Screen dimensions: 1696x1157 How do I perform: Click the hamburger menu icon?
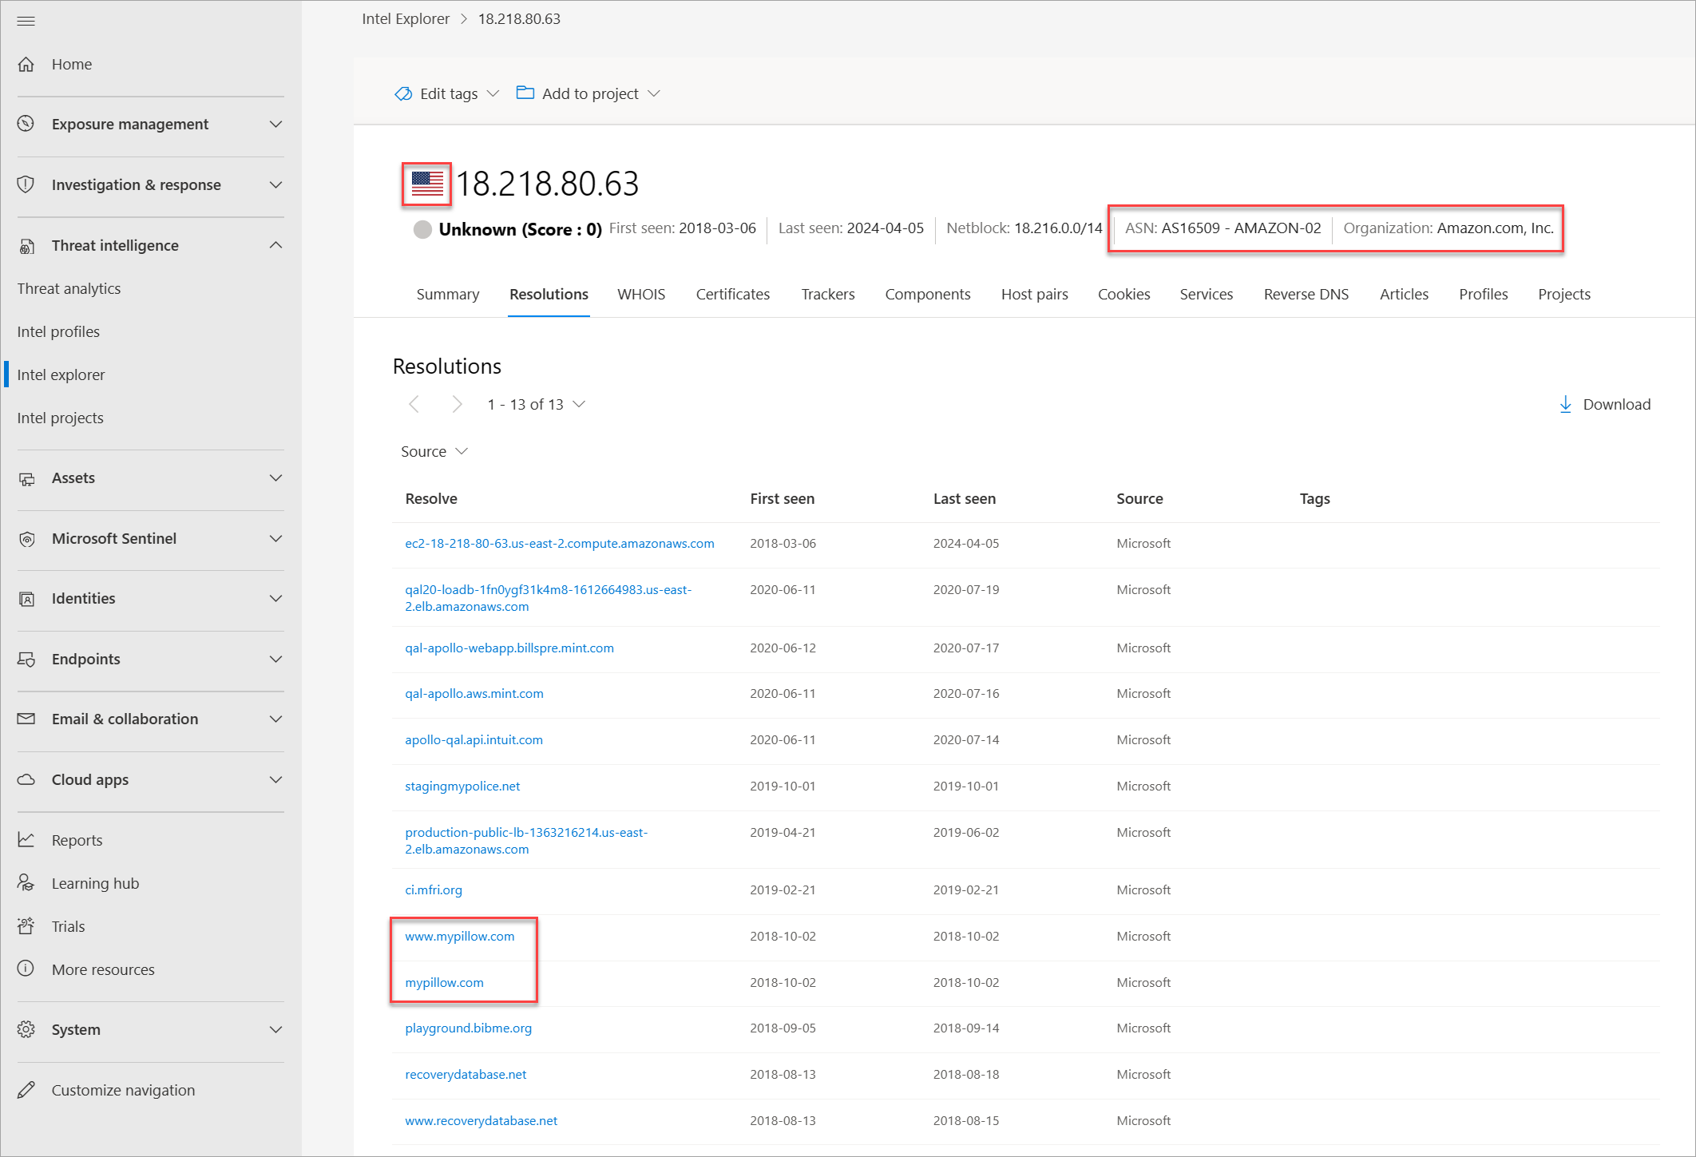[26, 21]
